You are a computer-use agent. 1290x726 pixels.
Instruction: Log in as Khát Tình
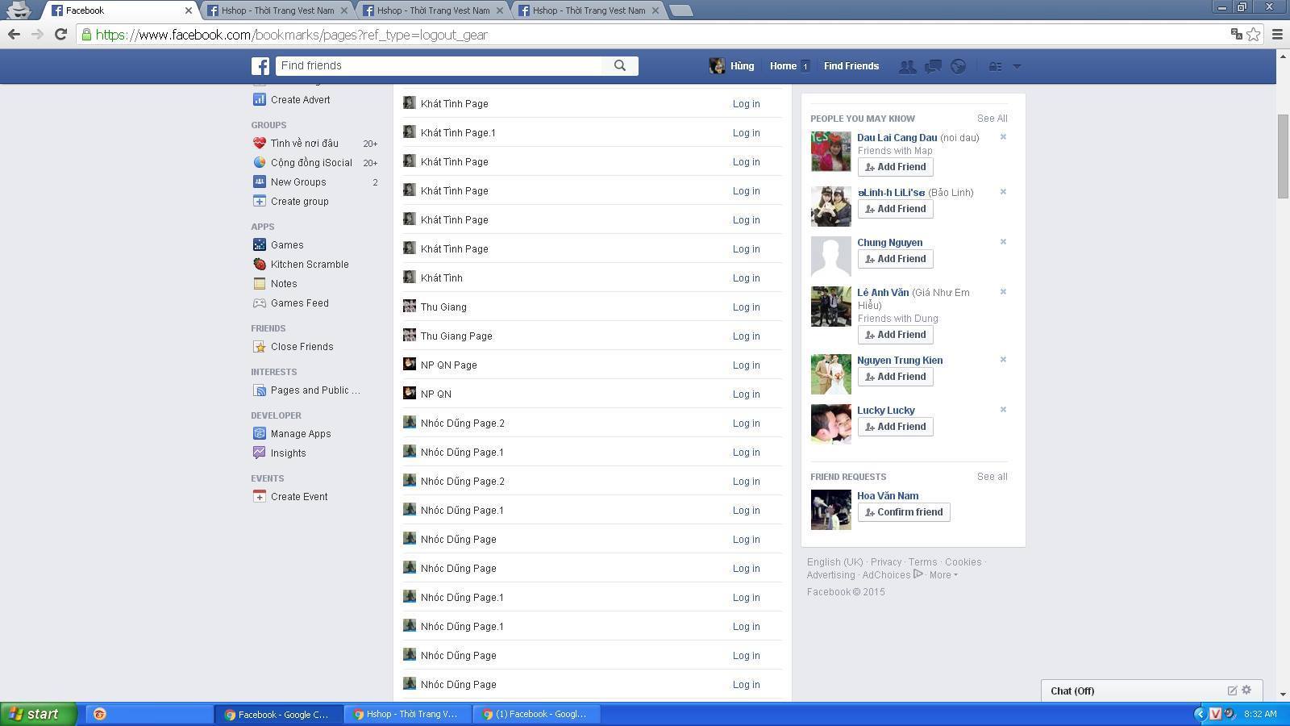point(746,278)
